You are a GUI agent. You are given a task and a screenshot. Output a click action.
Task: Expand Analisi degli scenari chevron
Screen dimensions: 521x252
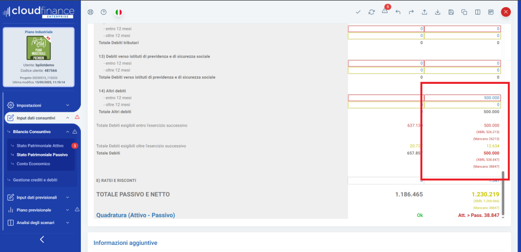tap(68, 223)
